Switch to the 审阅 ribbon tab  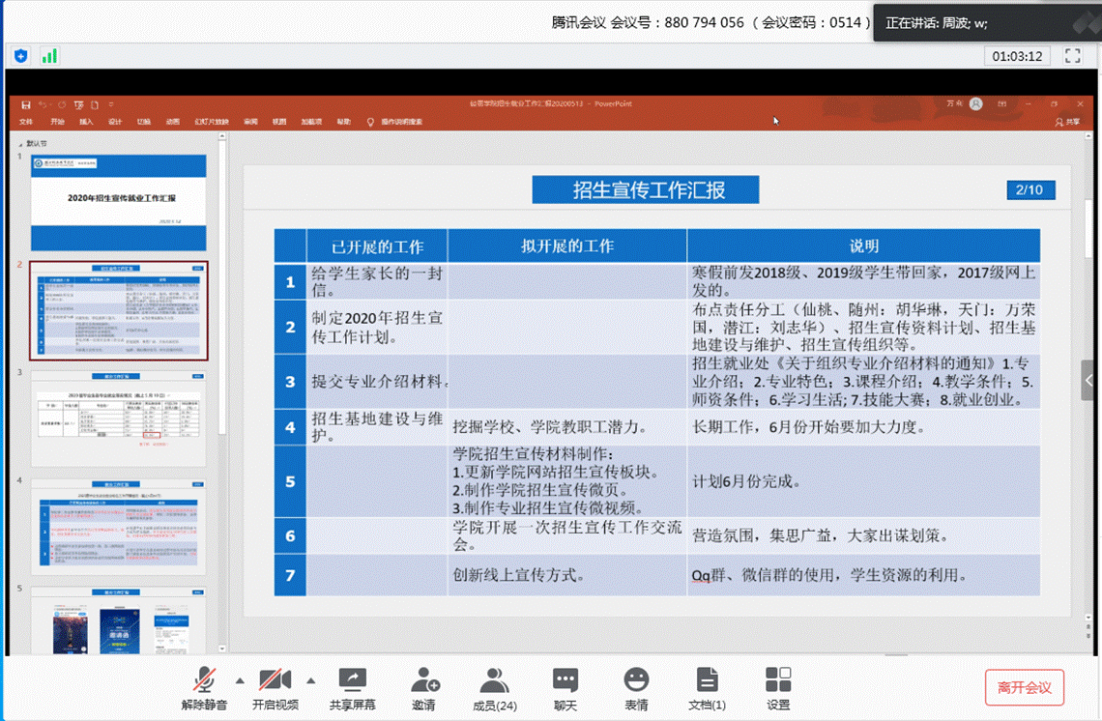click(251, 122)
